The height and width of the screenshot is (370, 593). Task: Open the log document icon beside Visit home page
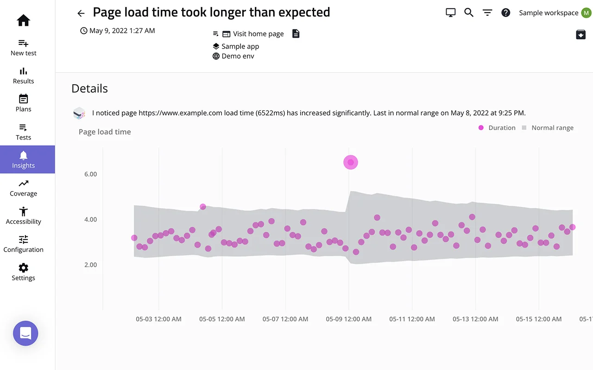pos(296,33)
